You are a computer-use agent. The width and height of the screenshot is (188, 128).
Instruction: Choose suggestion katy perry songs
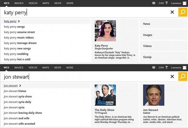pyautogui.click(x=14, y=27)
